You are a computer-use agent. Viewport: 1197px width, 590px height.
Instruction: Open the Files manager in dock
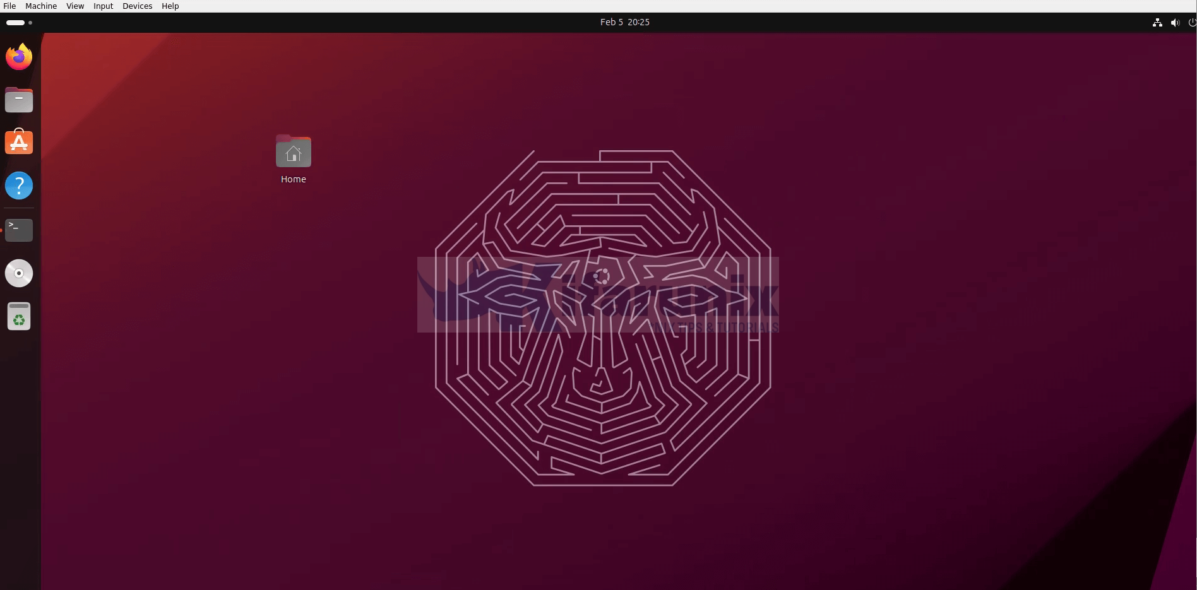click(x=19, y=100)
